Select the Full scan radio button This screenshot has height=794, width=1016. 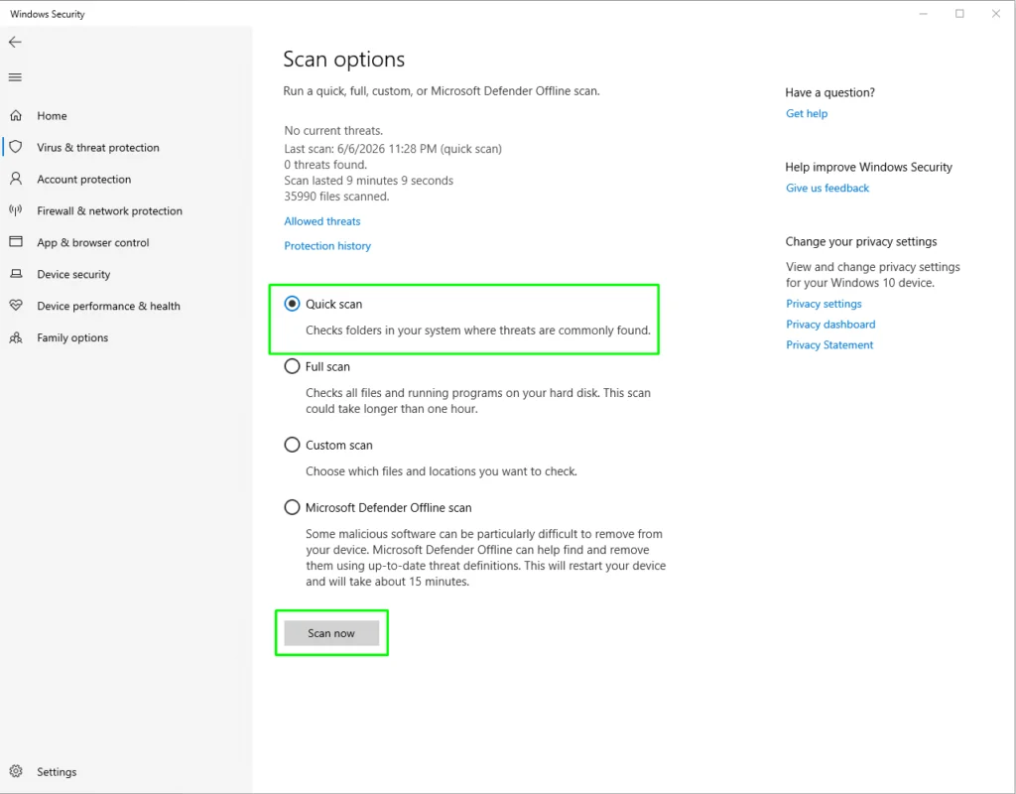point(293,366)
